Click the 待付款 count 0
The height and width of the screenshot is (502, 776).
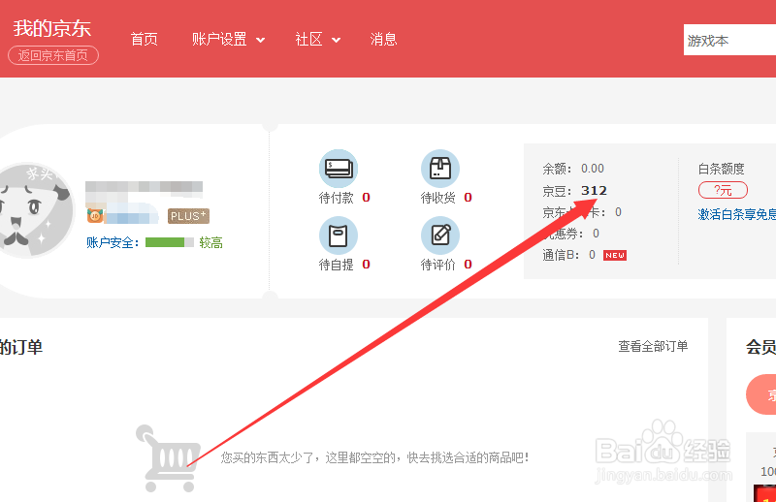pos(367,198)
